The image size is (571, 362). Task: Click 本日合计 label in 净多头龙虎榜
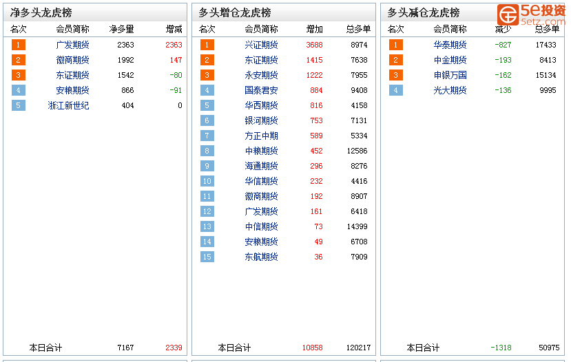pos(45,348)
